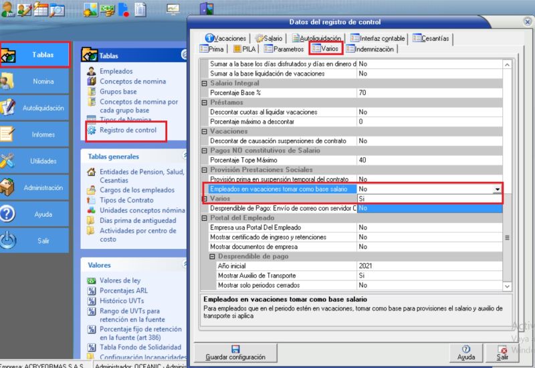Open Utilidades tools in the sidebar
This screenshot has height=368, width=535.
coord(35,161)
